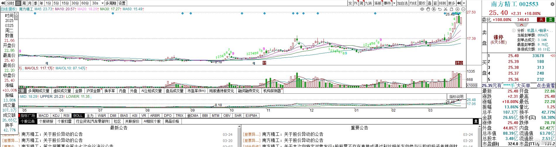Image resolution: width=556 pixels, height=147 pixels.
Task: Click 点击查看 link
Action: click(546, 86)
